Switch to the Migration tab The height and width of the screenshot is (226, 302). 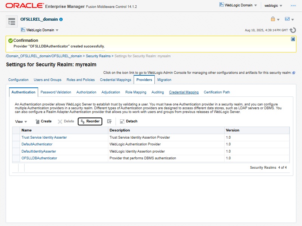[164, 80]
